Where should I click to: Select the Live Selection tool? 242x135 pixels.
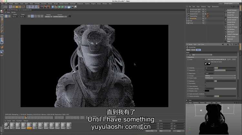[x=10, y=7]
